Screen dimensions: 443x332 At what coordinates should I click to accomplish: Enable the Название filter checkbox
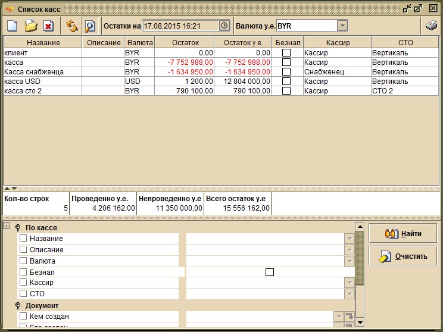pos(23,238)
